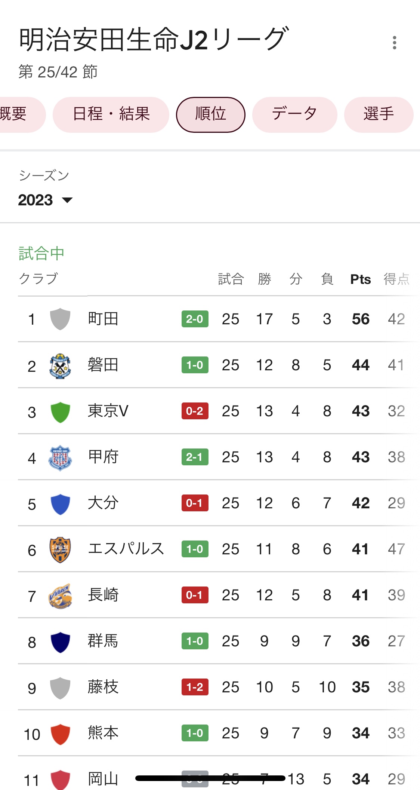Click the Júbilo Iwata (磐田) club crest
Screen dimensions: 420x790
coord(60,365)
